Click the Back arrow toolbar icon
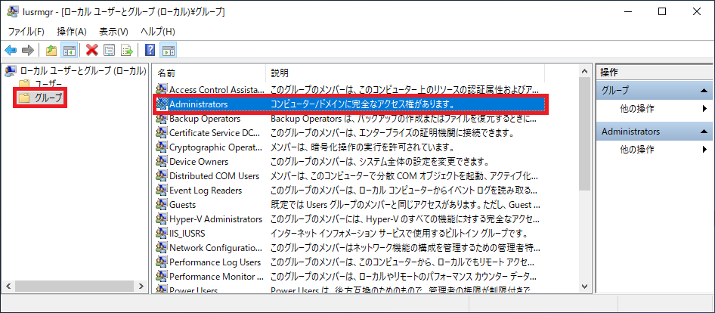Image resolution: width=715 pixels, height=313 pixels. tap(11, 50)
